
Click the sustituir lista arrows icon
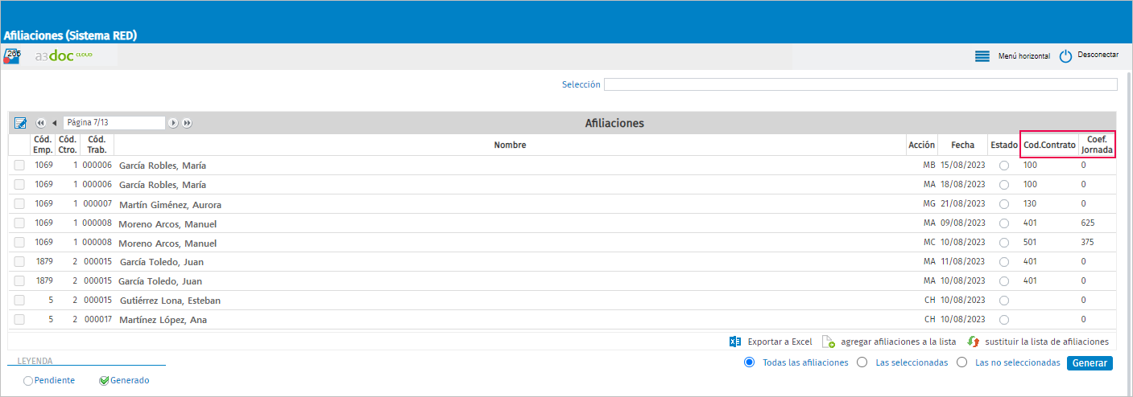[x=974, y=342]
